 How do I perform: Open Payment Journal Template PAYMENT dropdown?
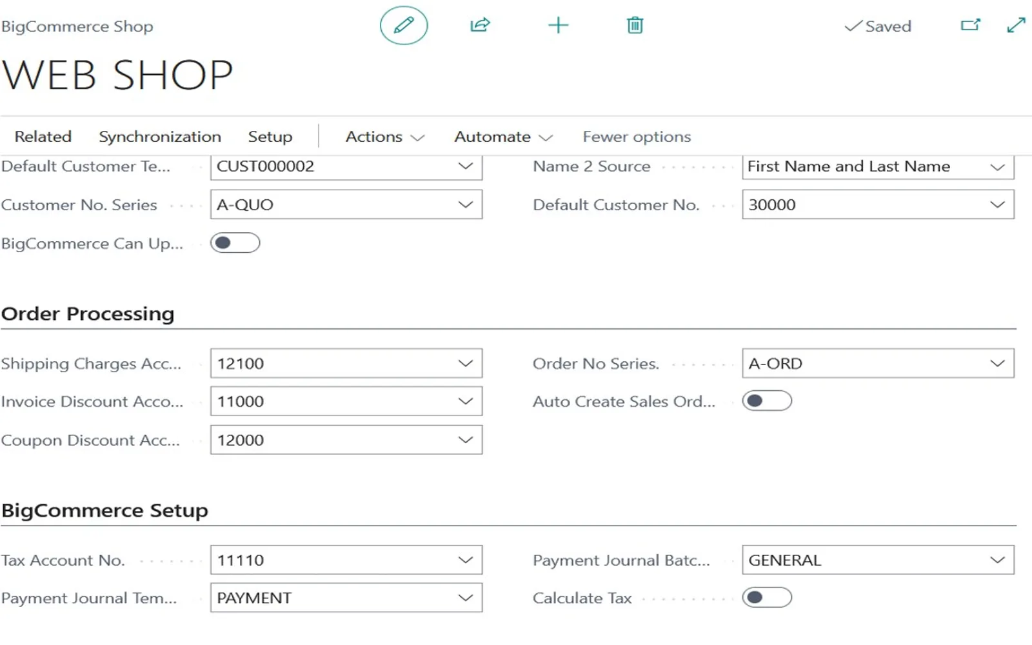point(466,598)
